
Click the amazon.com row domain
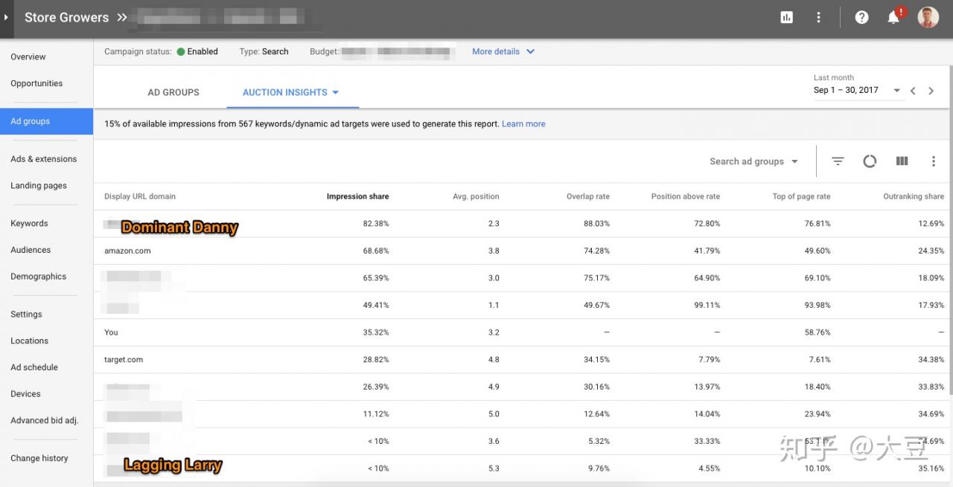tap(127, 251)
